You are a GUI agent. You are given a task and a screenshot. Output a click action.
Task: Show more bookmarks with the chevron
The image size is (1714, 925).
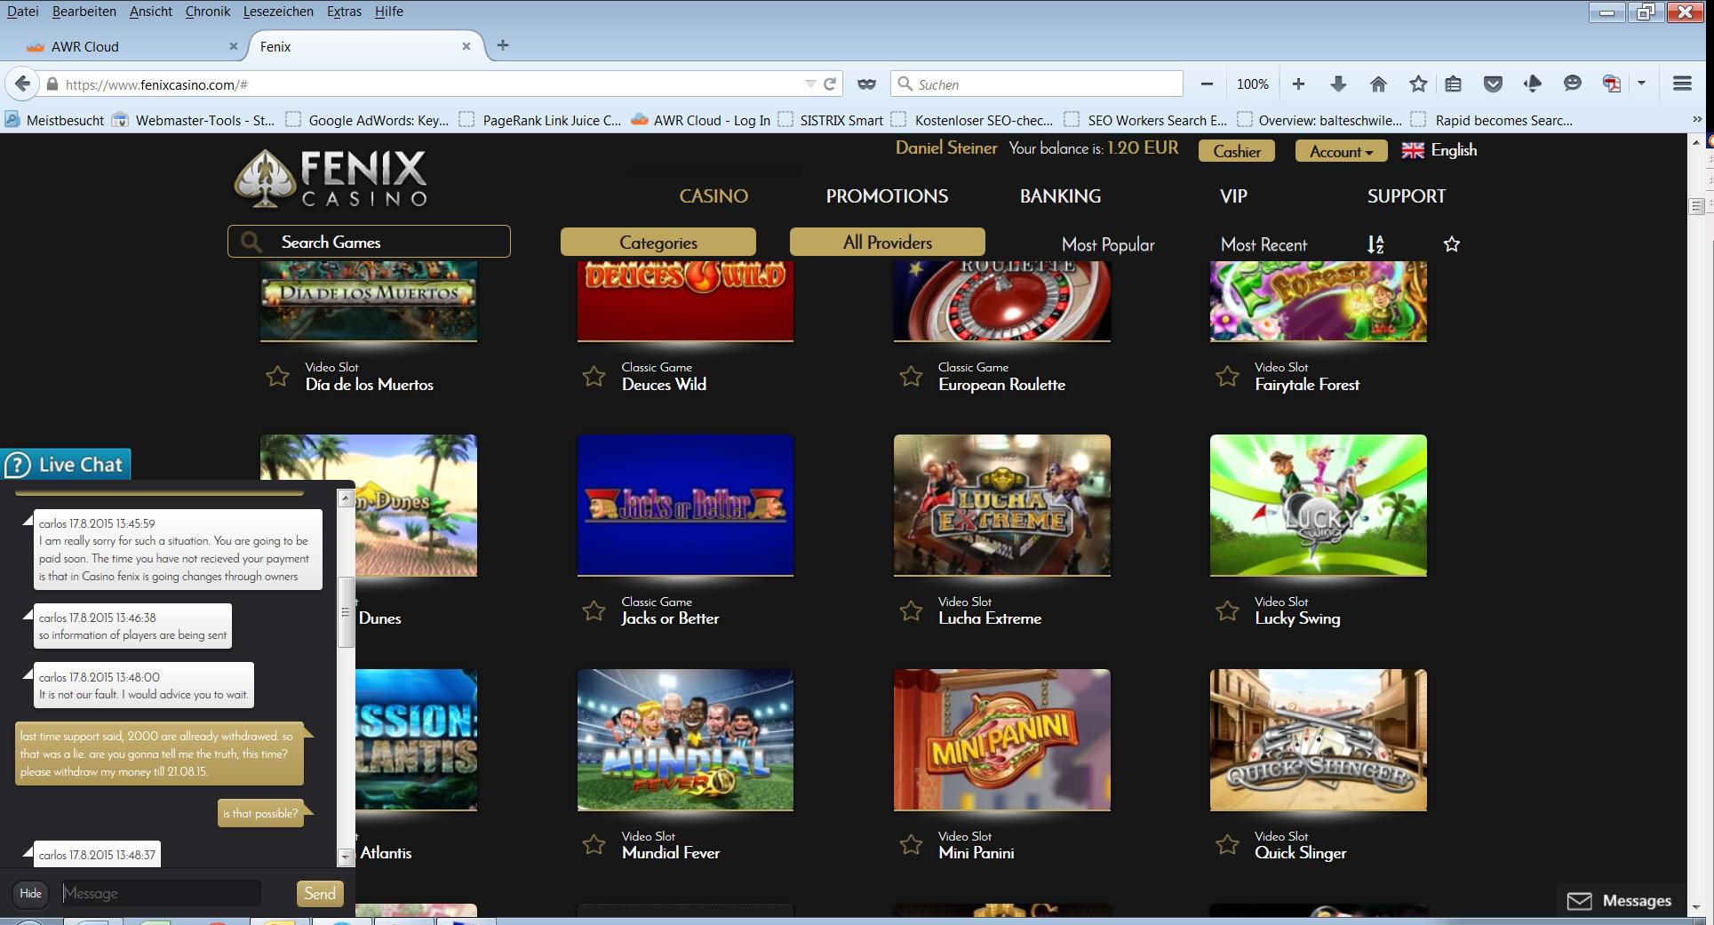[1697, 120]
